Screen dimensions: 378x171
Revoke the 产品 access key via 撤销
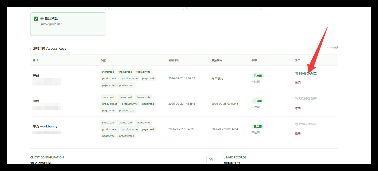(298, 83)
